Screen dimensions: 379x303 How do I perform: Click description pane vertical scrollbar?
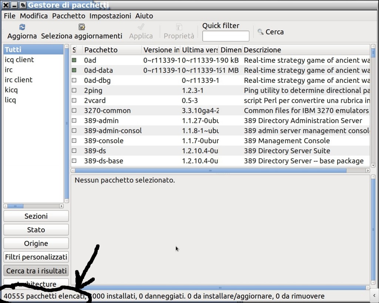pyautogui.click(x=373, y=229)
